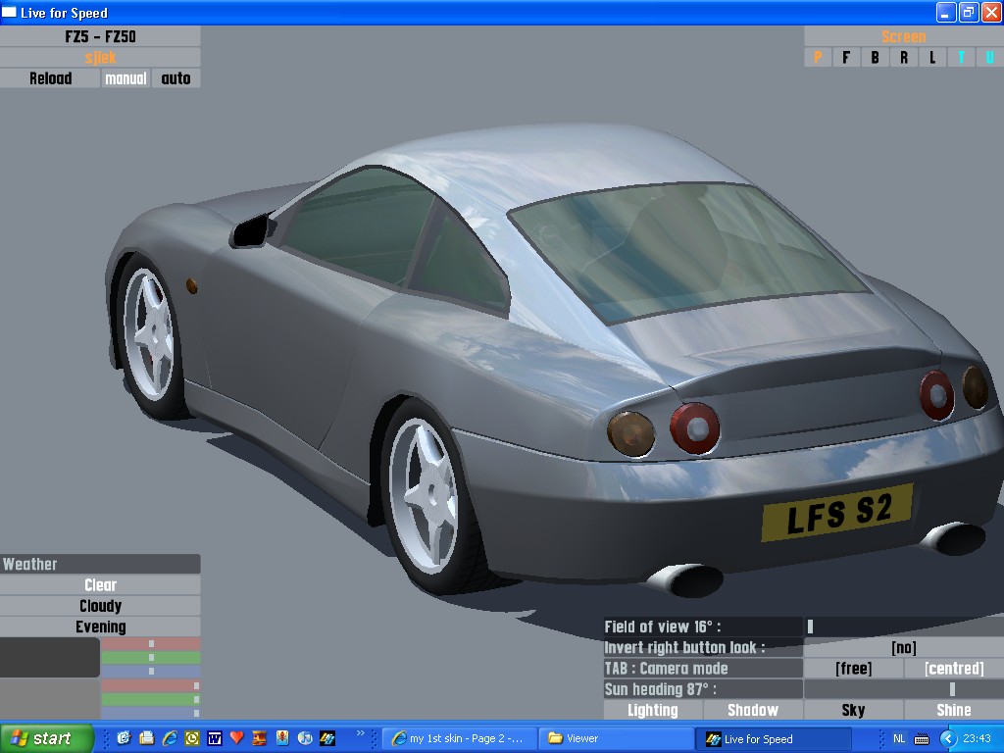Adjust the upper red color slider
Screen dimensions: 1004x753
[151, 643]
